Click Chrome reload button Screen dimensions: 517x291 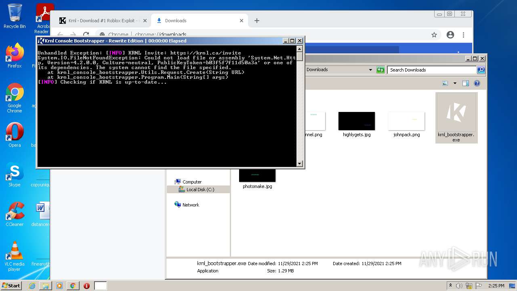(86, 35)
